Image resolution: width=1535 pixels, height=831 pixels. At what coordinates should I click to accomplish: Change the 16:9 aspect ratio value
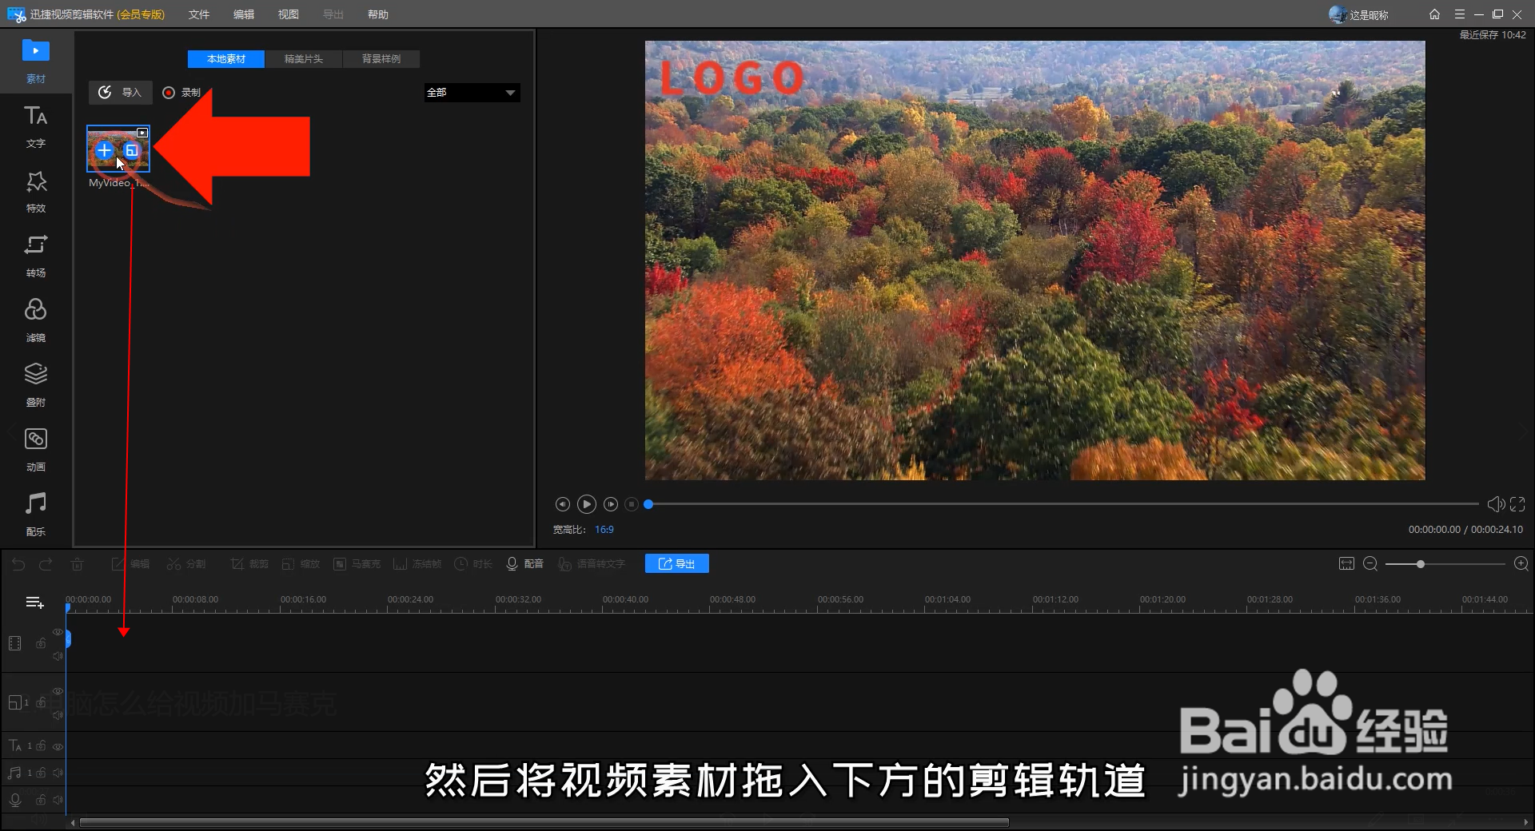click(x=604, y=530)
